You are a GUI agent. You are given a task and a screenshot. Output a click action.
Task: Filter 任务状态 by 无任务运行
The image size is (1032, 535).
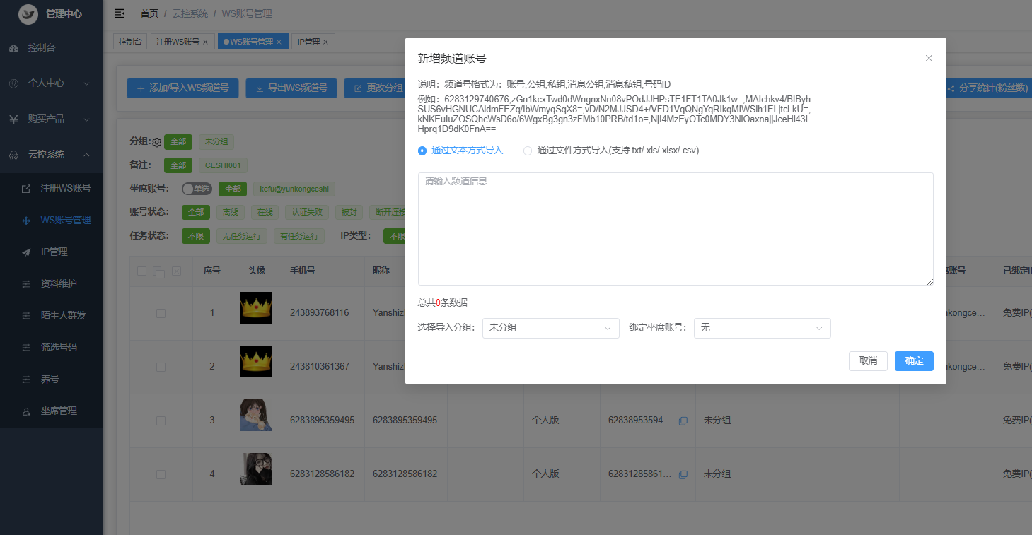242,236
